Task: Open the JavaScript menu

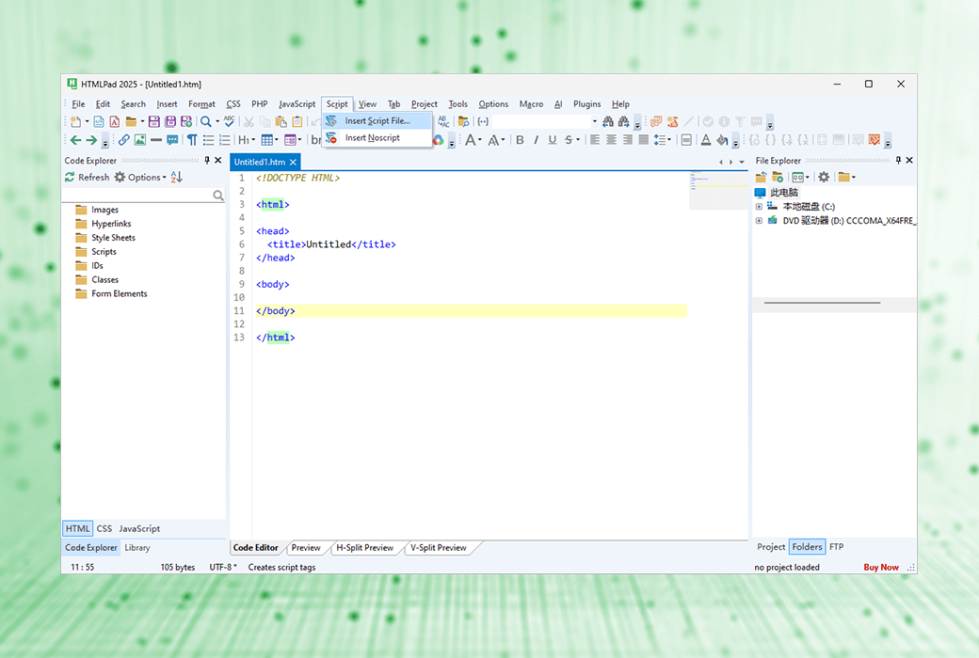Action: click(x=297, y=104)
